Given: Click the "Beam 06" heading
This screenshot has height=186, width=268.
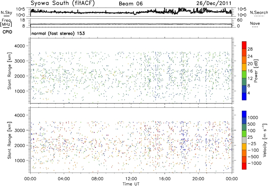Looking at the screenshot, I should pyautogui.click(x=131, y=4).
